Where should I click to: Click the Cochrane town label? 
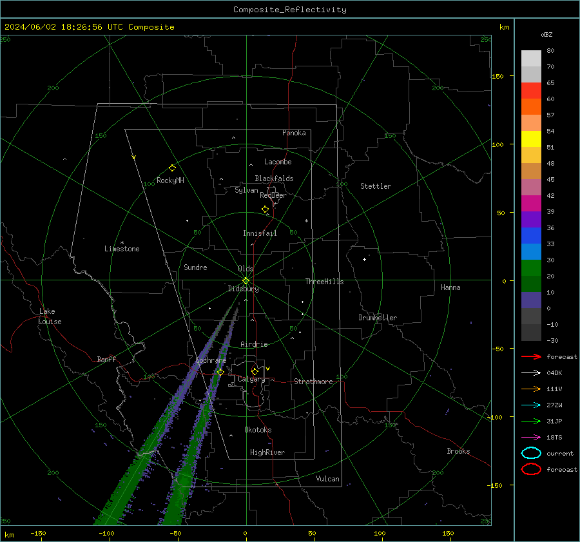tap(211, 360)
